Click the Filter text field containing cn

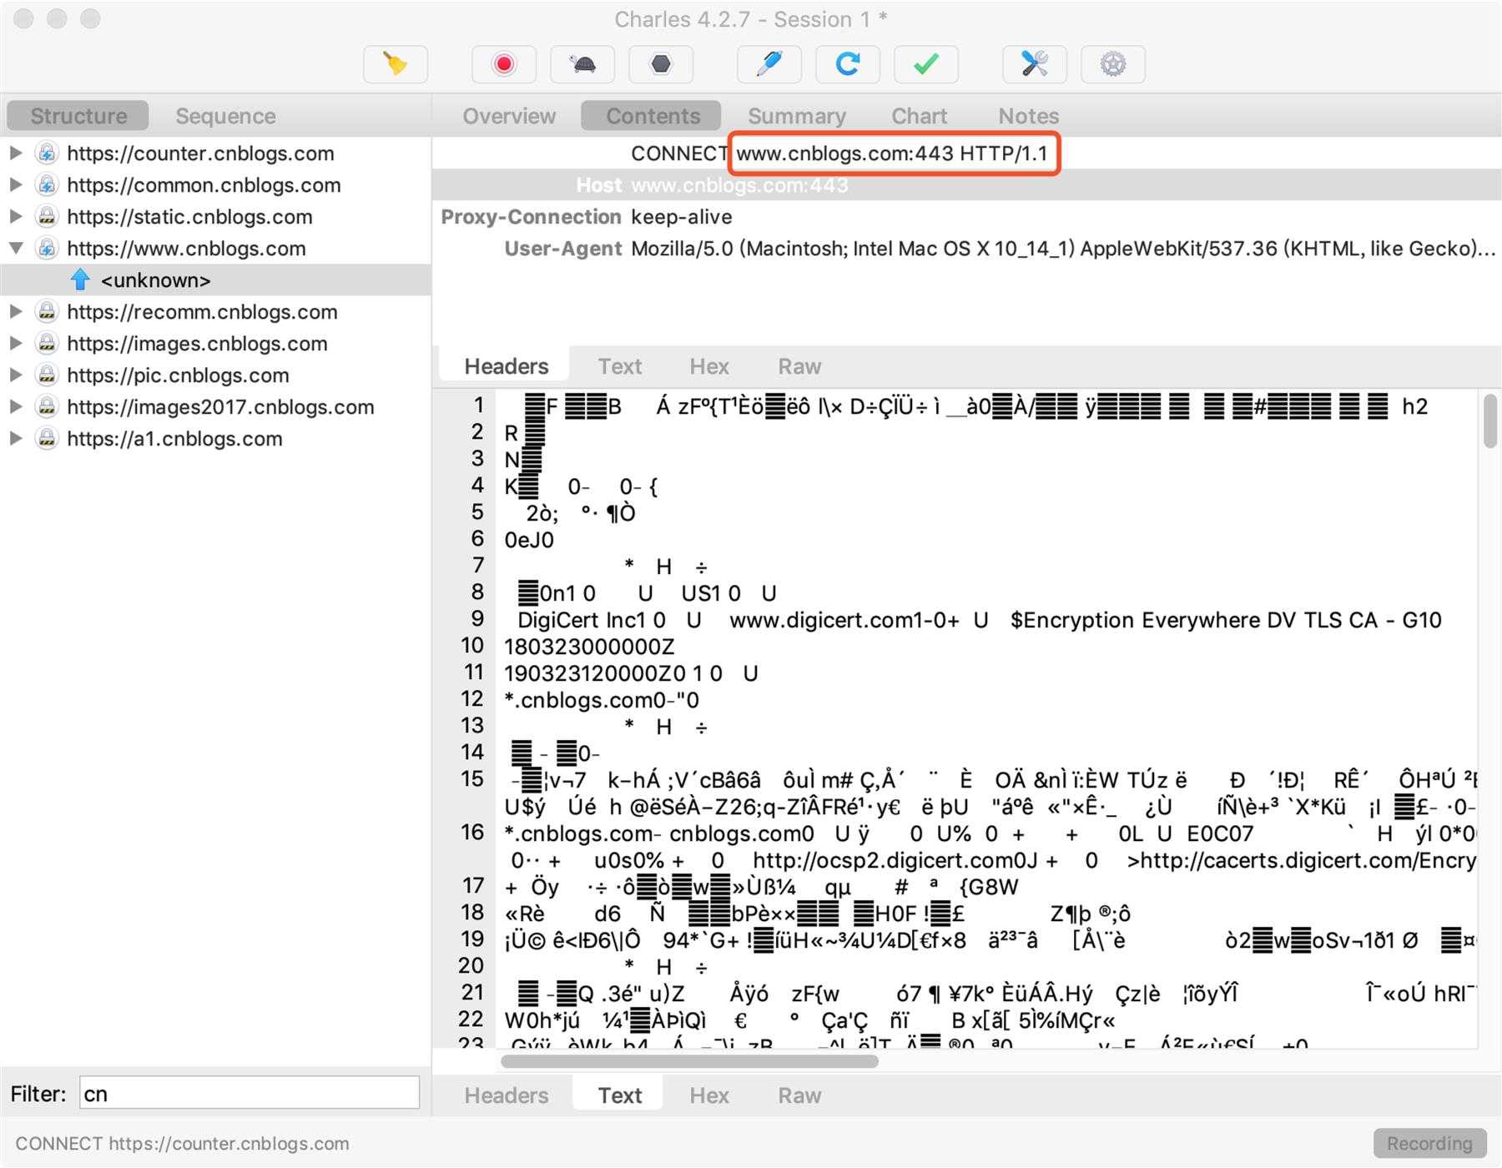pyautogui.click(x=249, y=1093)
